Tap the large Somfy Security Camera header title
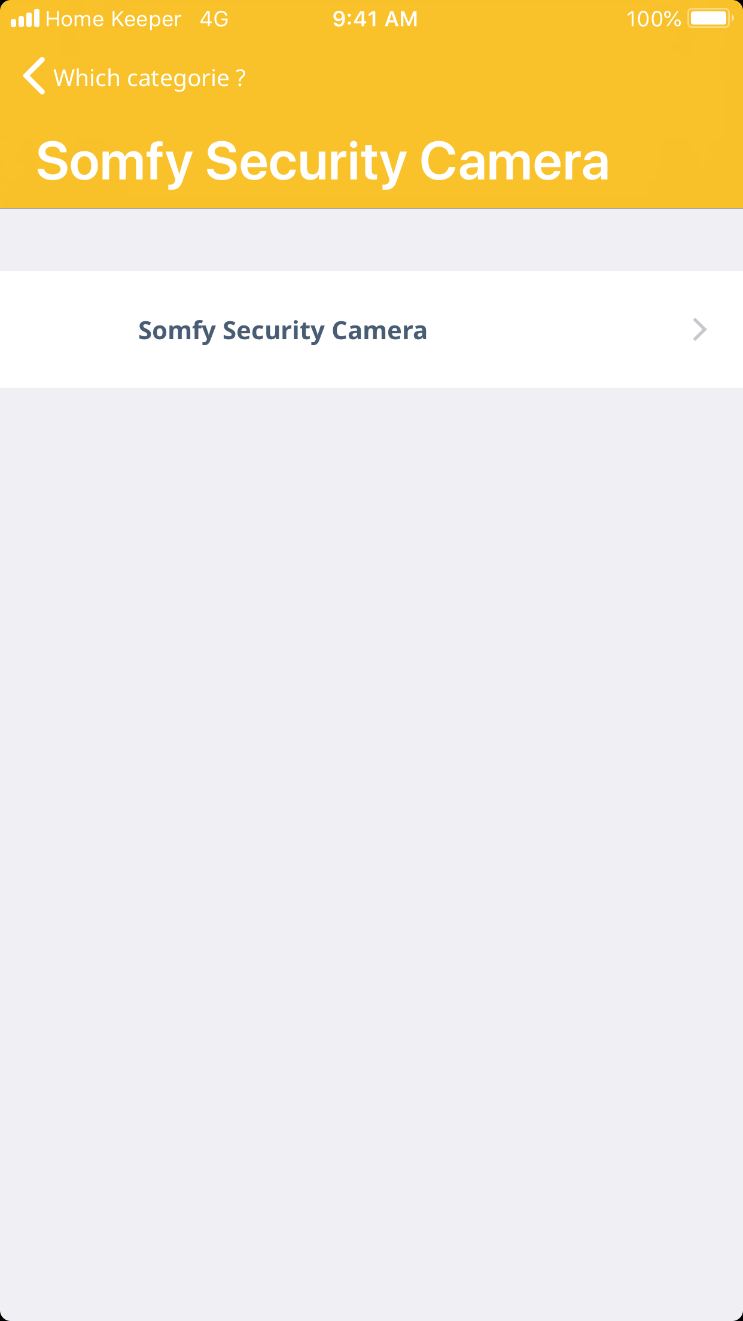 (x=323, y=162)
